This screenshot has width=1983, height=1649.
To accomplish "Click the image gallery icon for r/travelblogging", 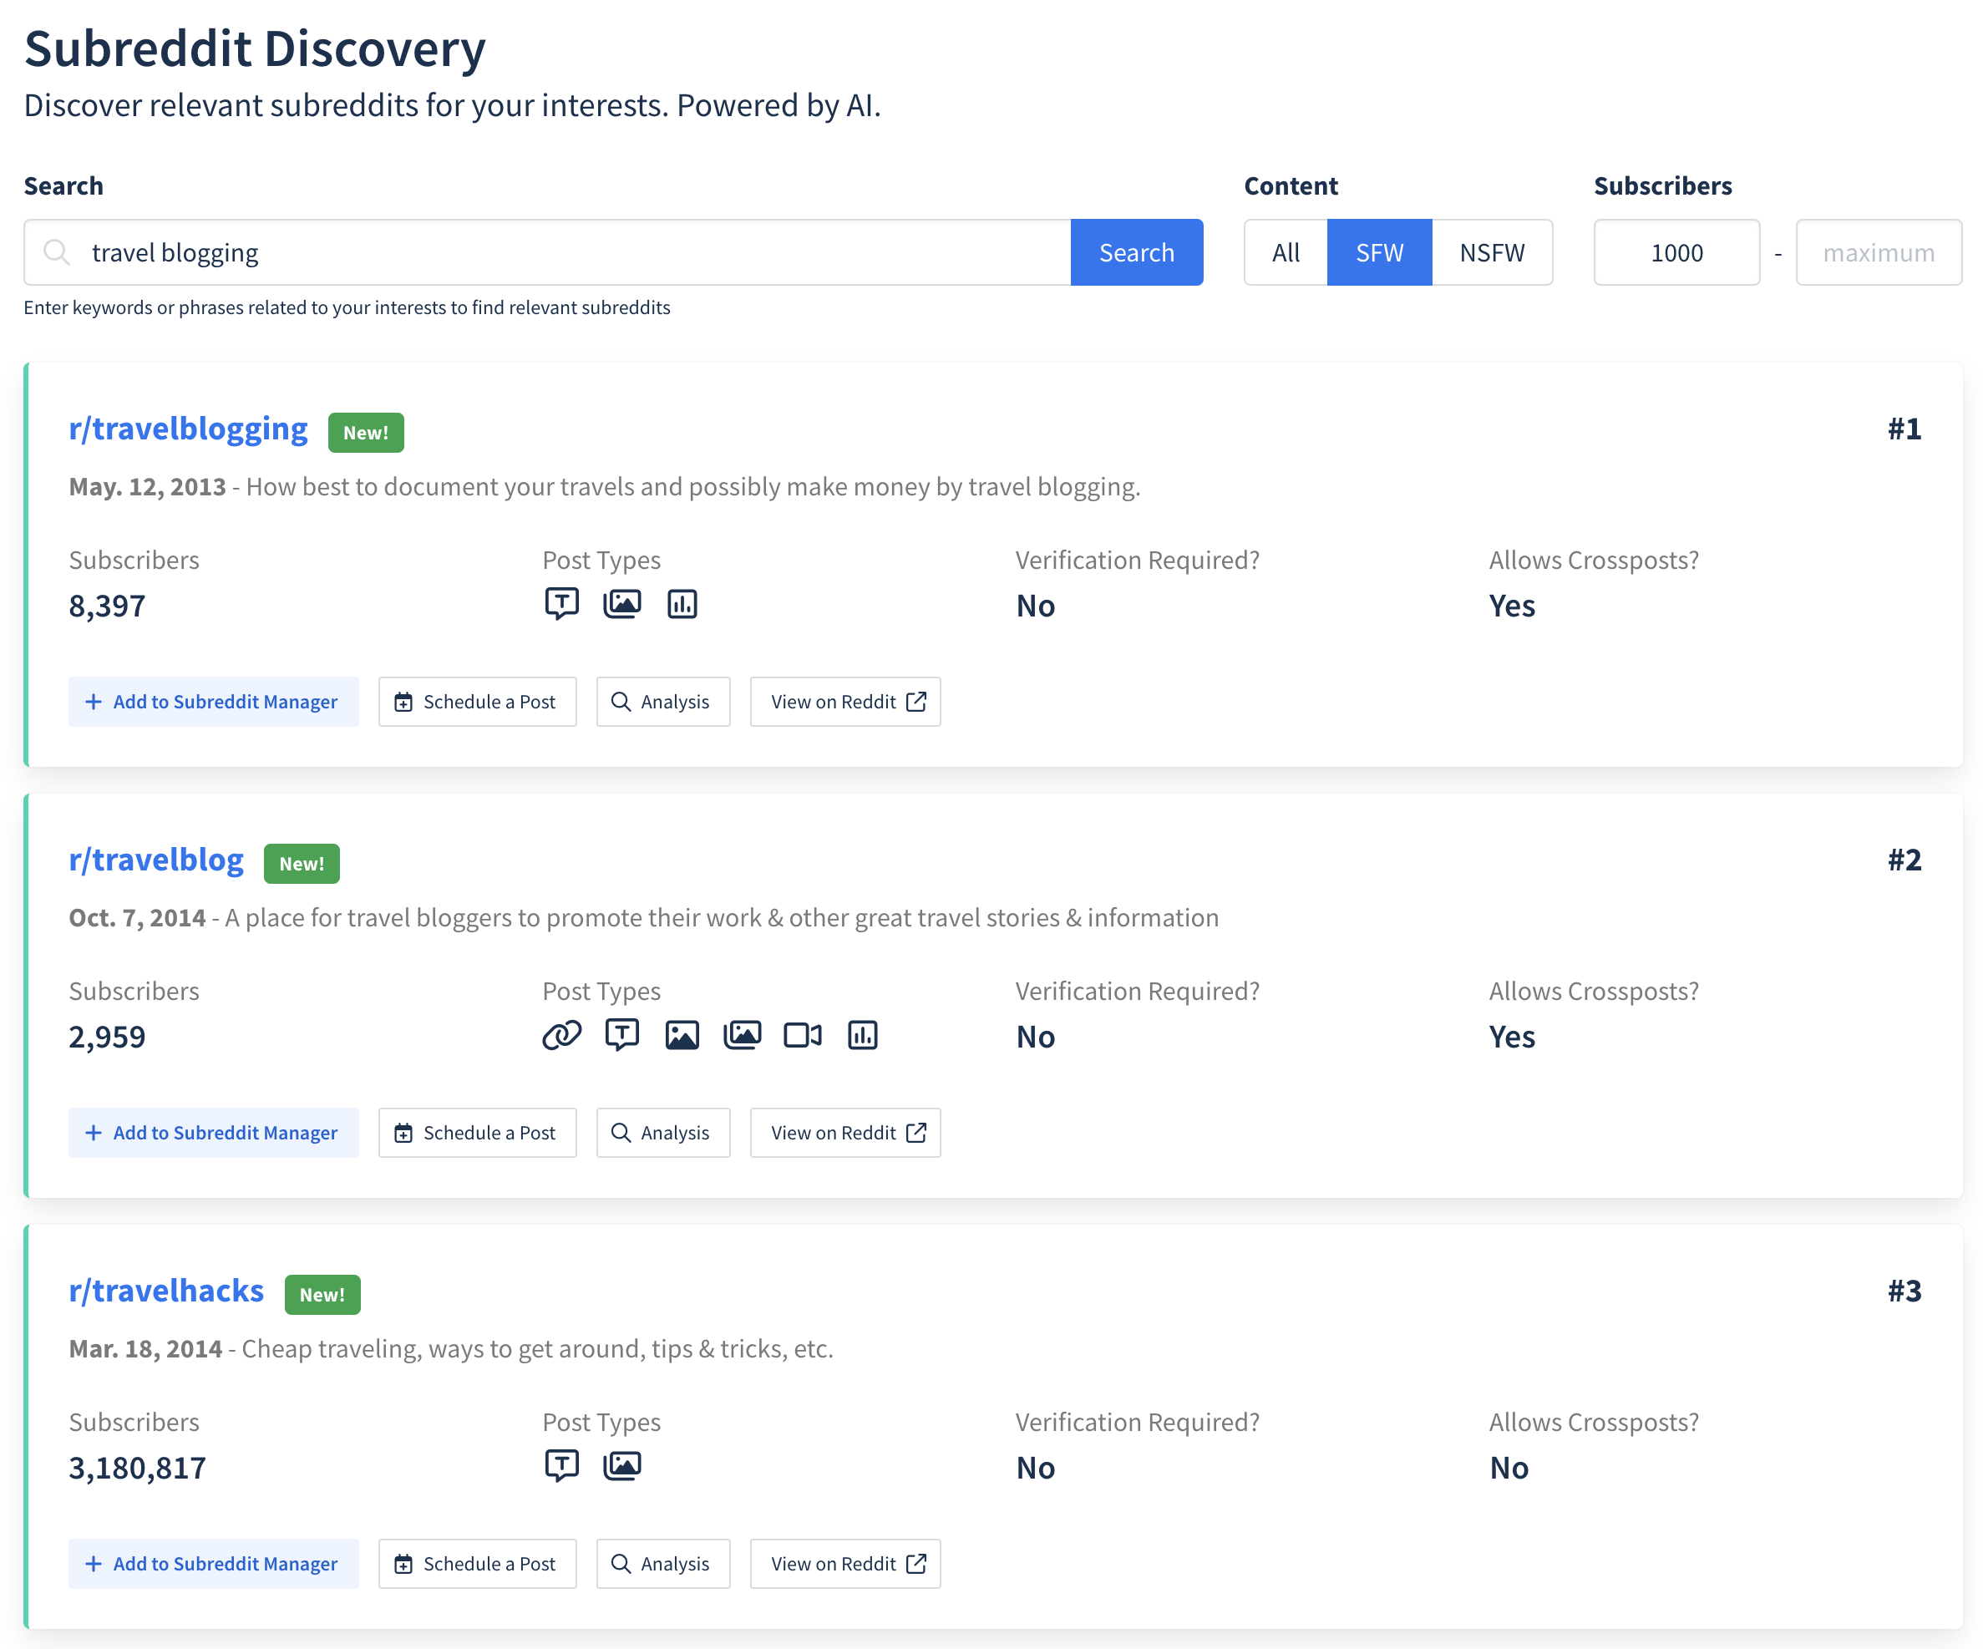I will coord(621,605).
